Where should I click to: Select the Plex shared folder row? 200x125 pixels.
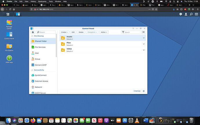click(103, 44)
